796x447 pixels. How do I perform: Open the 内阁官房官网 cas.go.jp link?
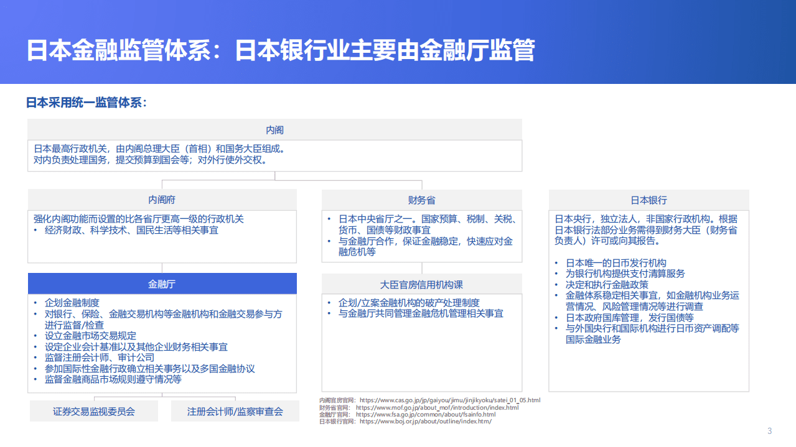tap(449, 400)
